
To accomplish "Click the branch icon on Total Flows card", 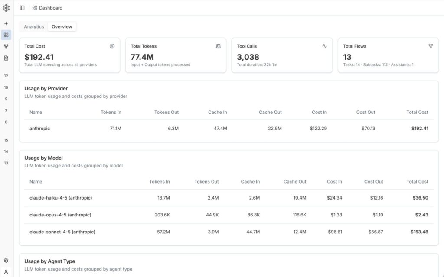I will [x=431, y=46].
